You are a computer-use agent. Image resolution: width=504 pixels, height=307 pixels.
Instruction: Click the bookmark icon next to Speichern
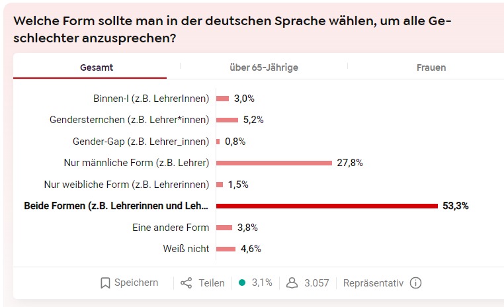coord(105,283)
